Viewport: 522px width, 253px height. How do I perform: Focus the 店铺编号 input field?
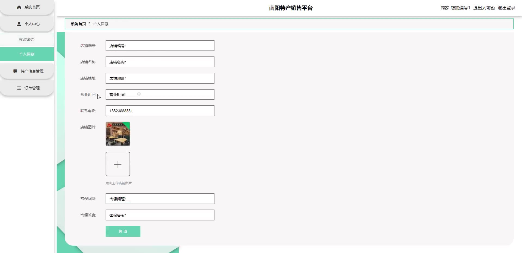160,46
